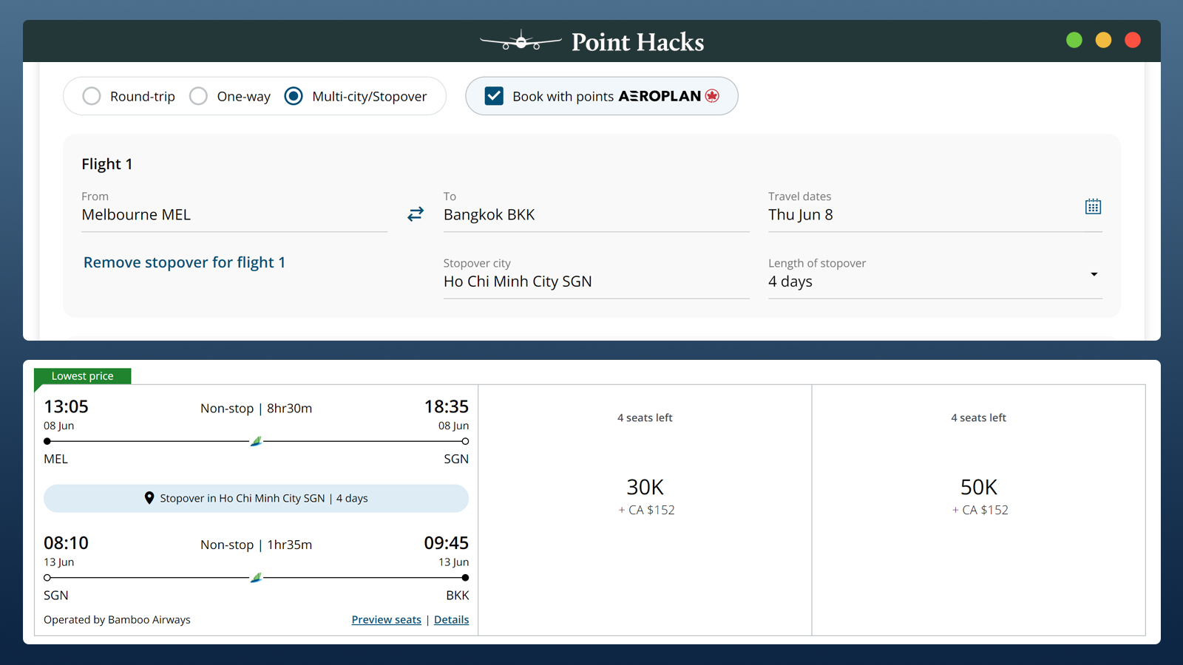1183x665 pixels.
Task: Click the Point Hacks title text
Action: tap(637, 42)
